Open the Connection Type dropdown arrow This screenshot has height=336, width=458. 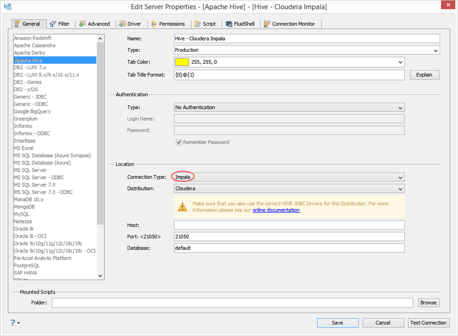point(400,178)
